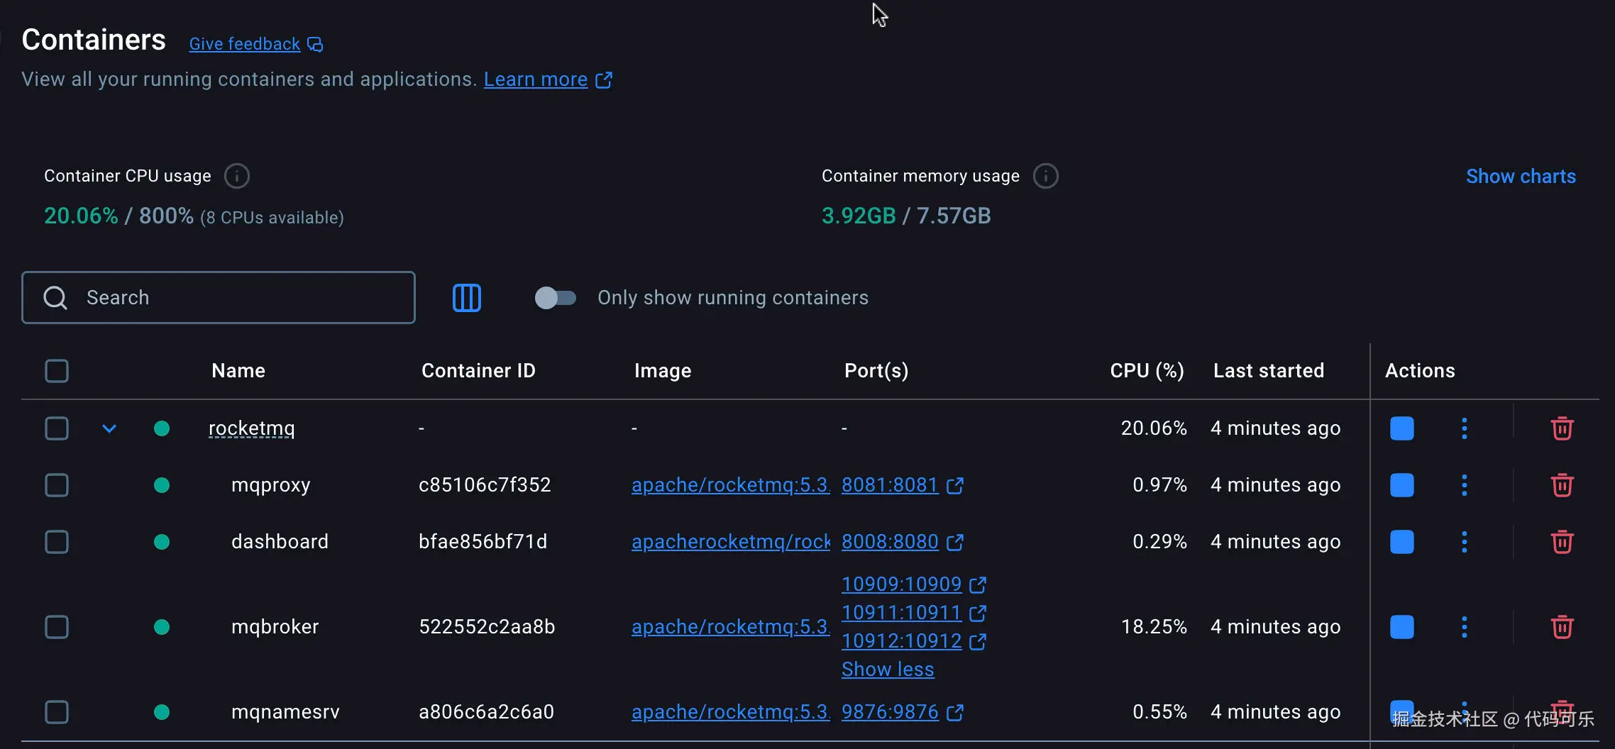Stop the dashboard container

click(1401, 542)
